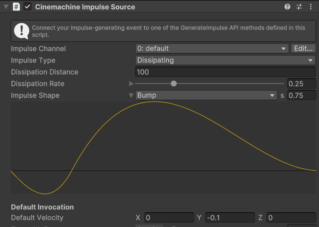Screen dimensions: 319x227
Task: Click the yellow impulse curve preview graph
Action: coord(163,148)
